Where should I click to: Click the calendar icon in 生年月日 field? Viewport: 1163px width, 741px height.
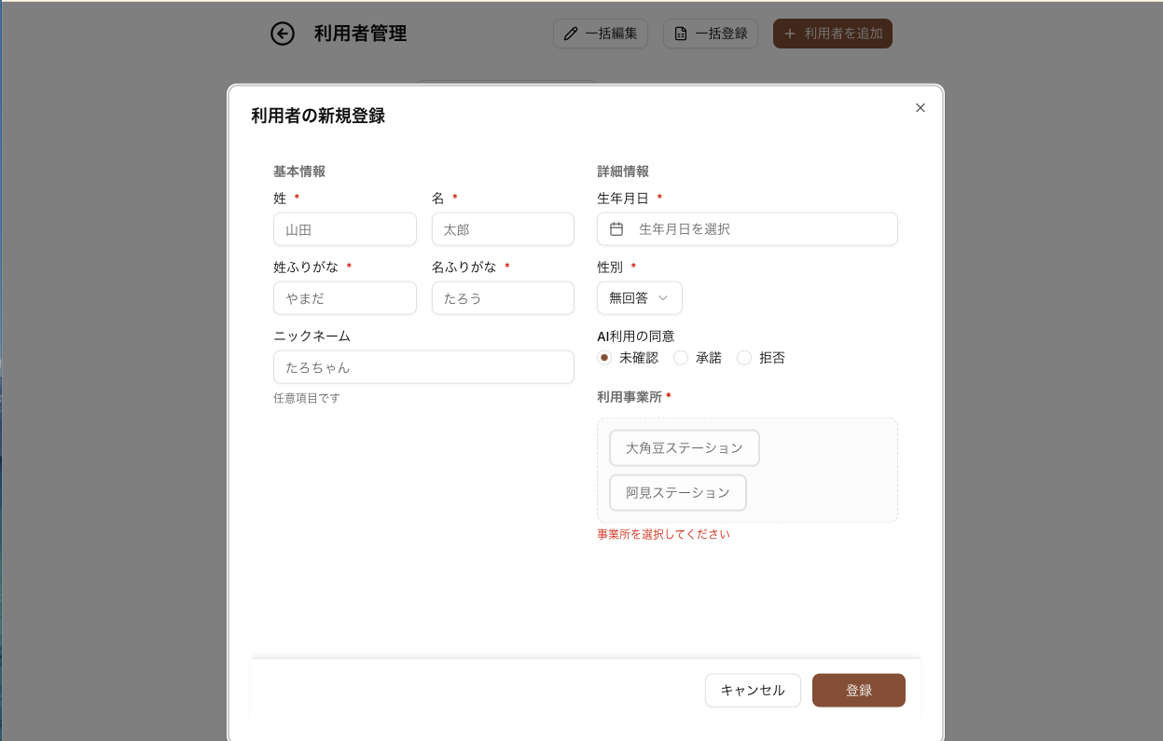pos(616,229)
